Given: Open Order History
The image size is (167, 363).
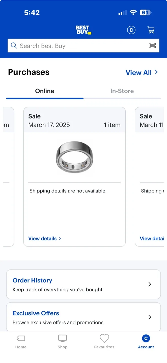Looking at the screenshot, I should coord(32,280).
